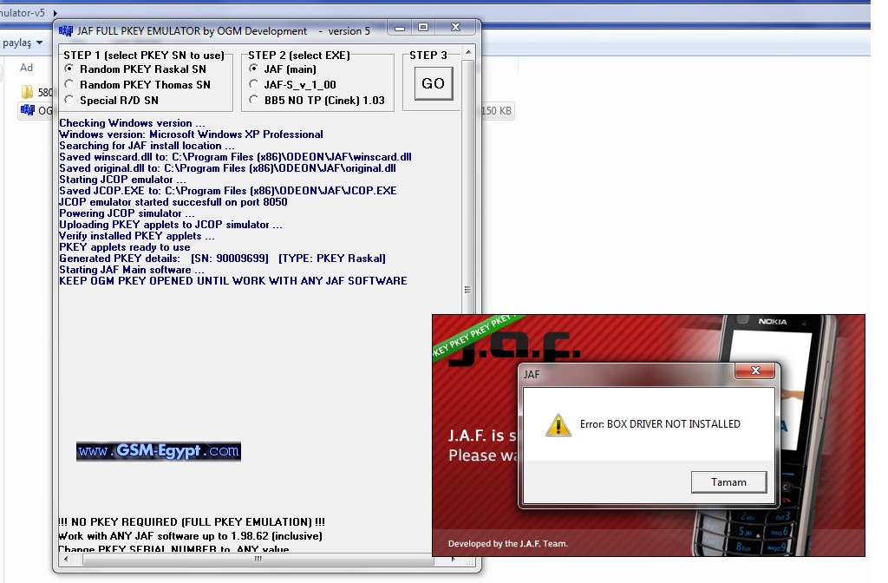Click the 'Generated PKEY details' SN line
888x583 pixels.
[222, 259]
